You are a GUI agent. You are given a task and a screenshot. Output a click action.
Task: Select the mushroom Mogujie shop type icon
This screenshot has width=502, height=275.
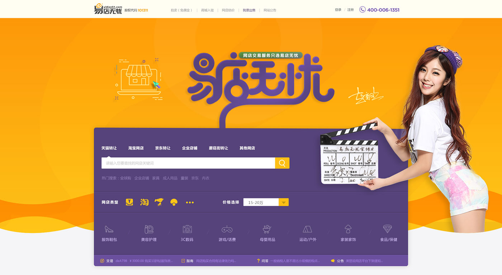point(174,202)
